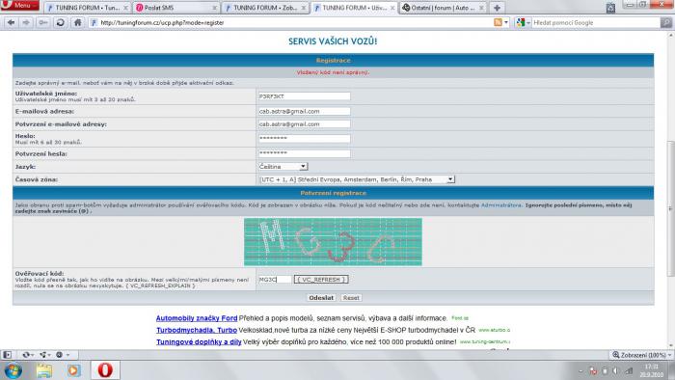Switch to Ostatní forum Auto tab
Screen dimensions: 675x380
pyautogui.click(x=443, y=8)
